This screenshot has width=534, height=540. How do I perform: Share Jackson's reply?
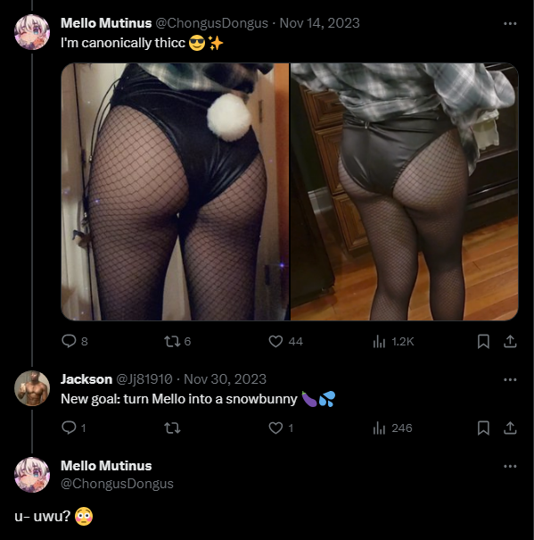point(510,428)
